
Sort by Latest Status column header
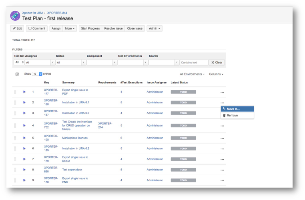[x=179, y=83]
